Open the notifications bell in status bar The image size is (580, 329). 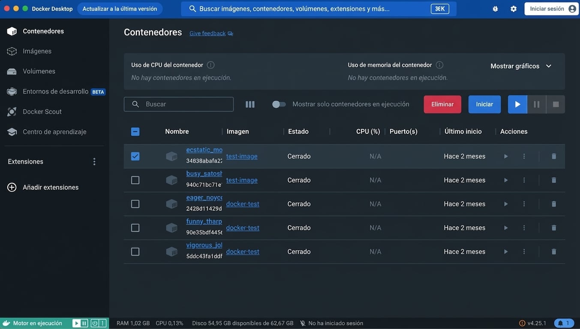(x=564, y=323)
